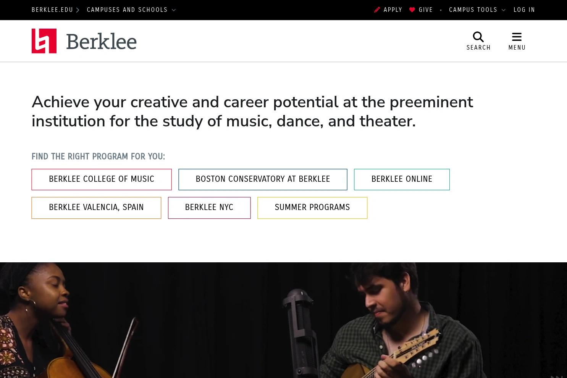Viewport: 567px width, 378px height.
Task: Open Campuses and Schools menu label
Action: click(127, 10)
